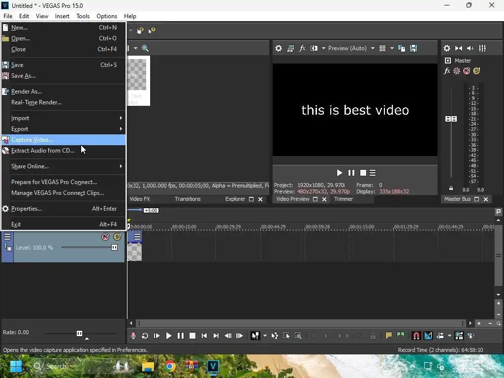
Task: Save preview snapshot to file
Action: (x=413, y=48)
